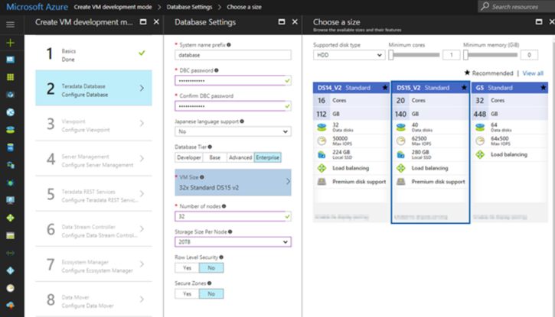Click info icon beside Secure Zones
The image size is (555, 317).
[210, 283]
